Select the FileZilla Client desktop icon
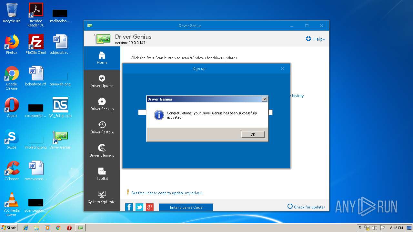413x232 pixels. pyautogui.click(x=36, y=44)
